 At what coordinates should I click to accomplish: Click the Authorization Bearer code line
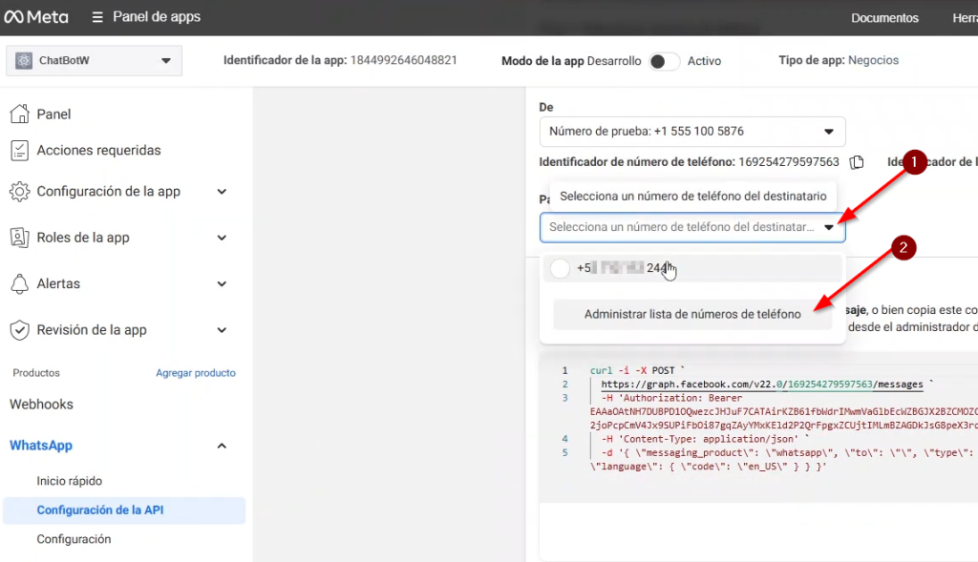(x=671, y=398)
